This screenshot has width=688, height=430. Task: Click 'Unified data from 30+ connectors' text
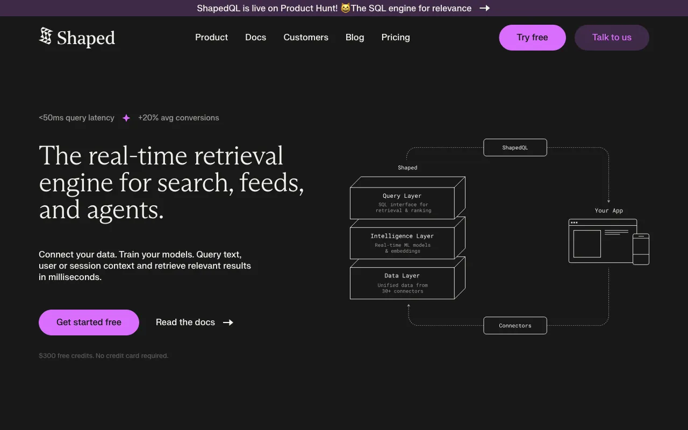pyautogui.click(x=403, y=288)
